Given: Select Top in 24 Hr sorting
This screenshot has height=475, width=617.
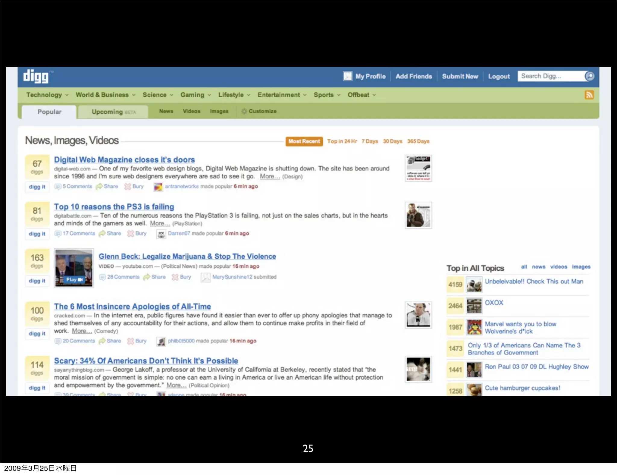Looking at the screenshot, I should pyautogui.click(x=342, y=141).
